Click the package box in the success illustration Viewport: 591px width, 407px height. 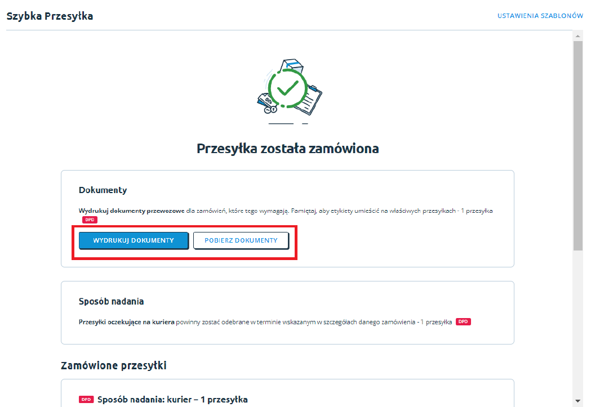[x=294, y=66]
